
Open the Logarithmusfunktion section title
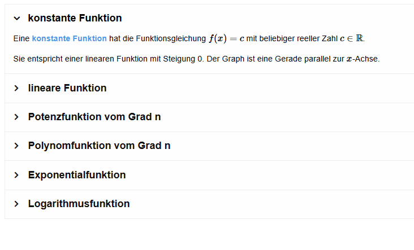79,204
